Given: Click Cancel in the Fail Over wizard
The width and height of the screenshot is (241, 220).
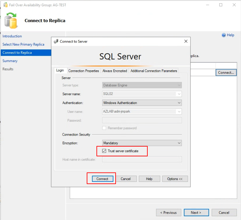Looking at the screenshot, I should click(x=224, y=213).
